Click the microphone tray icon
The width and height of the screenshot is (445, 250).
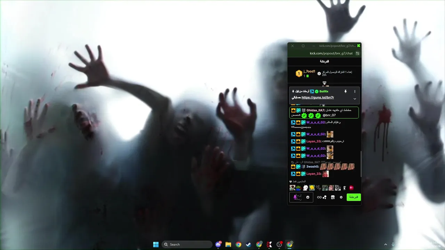pyautogui.click(x=393, y=244)
